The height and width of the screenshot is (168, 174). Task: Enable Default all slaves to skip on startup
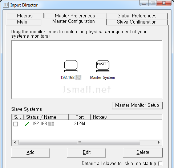[160, 164]
